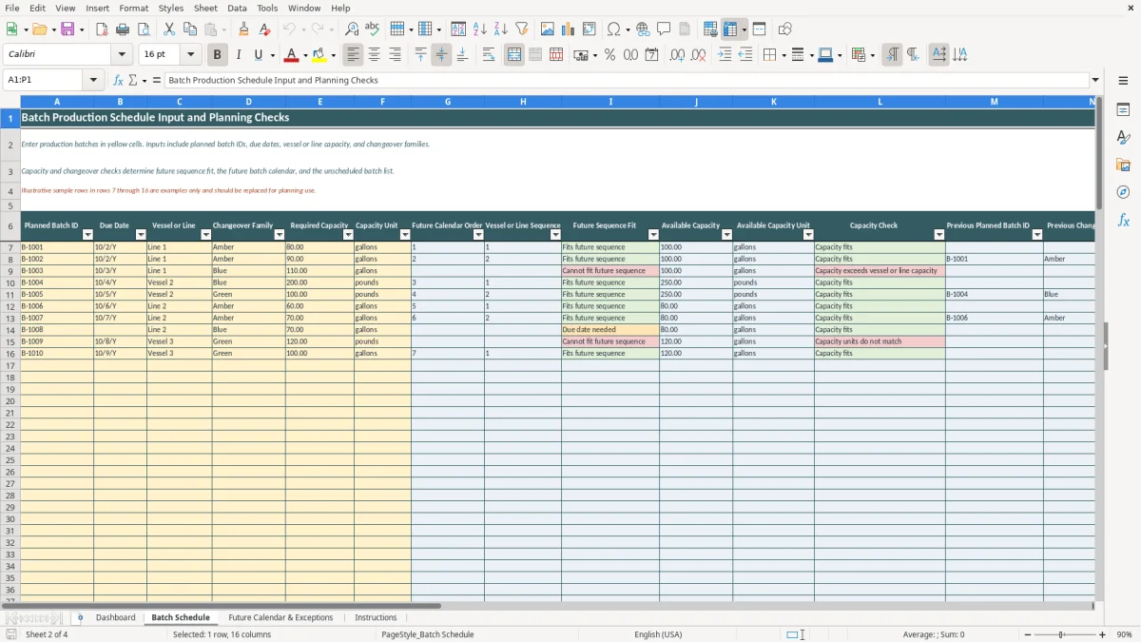Toggle left-to-right text direction

(892, 55)
